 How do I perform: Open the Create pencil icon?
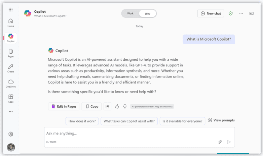coord(11,68)
